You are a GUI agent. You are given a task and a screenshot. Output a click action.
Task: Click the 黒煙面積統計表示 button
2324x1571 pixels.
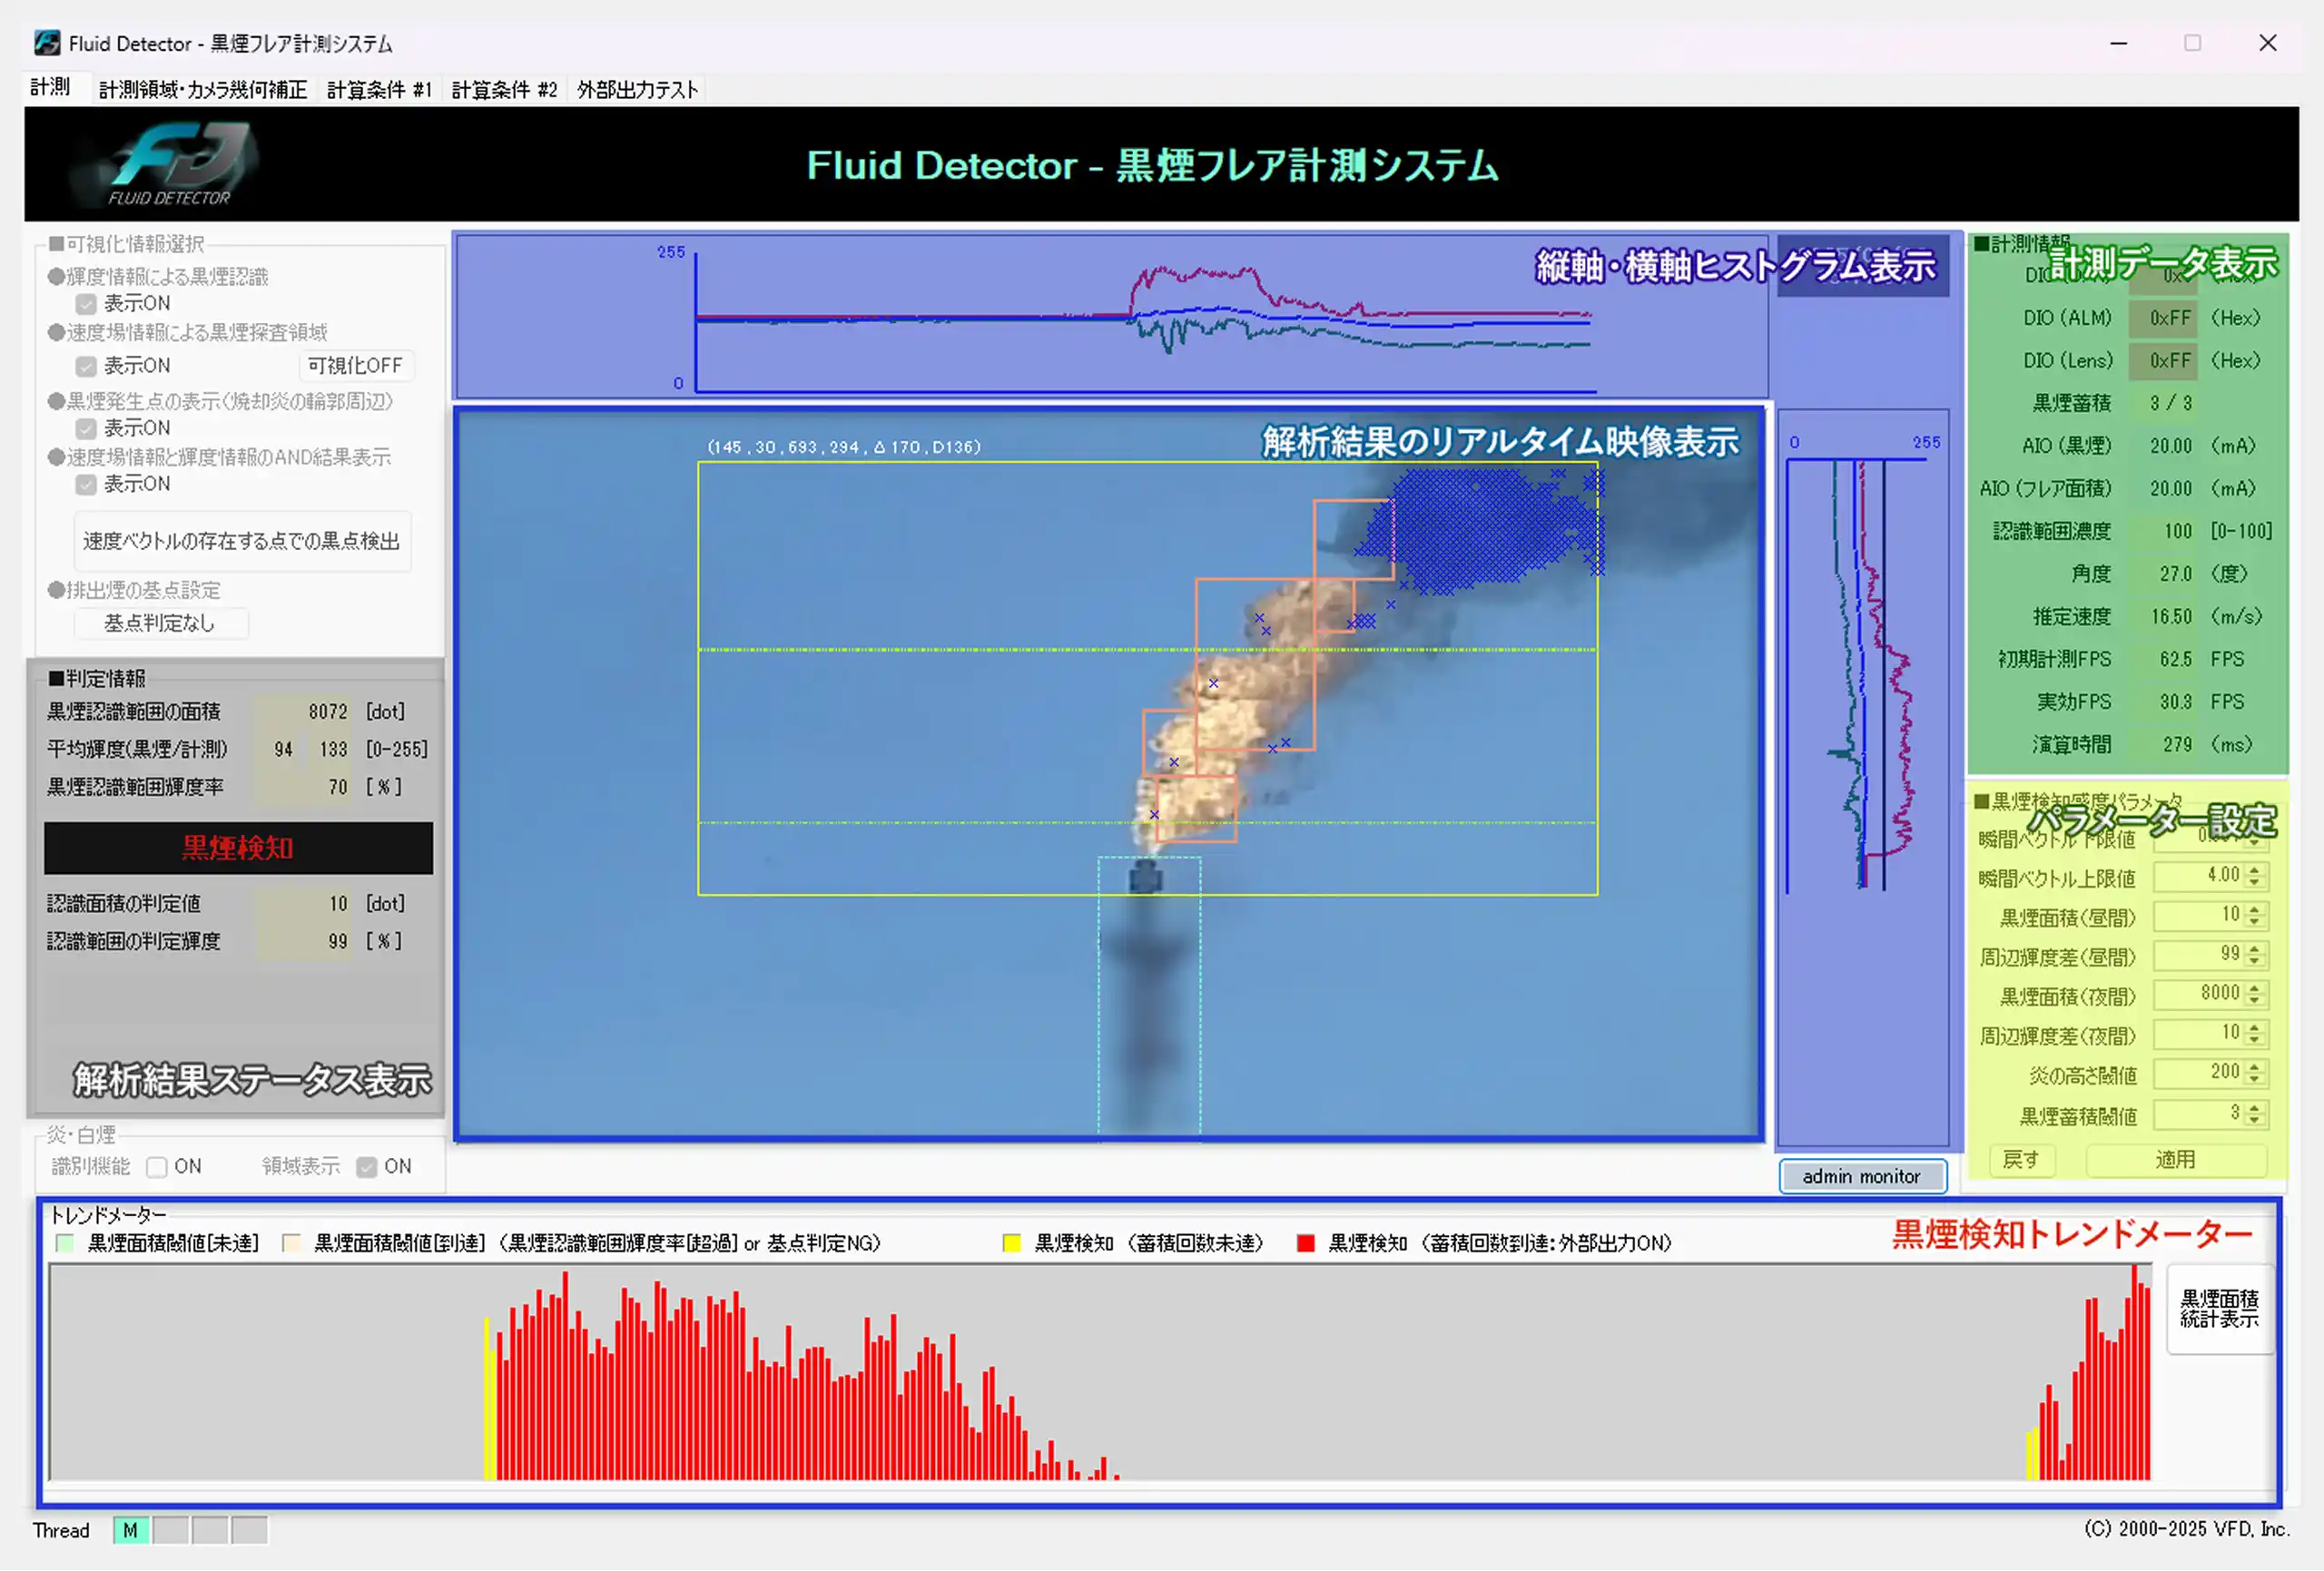tap(2219, 1309)
